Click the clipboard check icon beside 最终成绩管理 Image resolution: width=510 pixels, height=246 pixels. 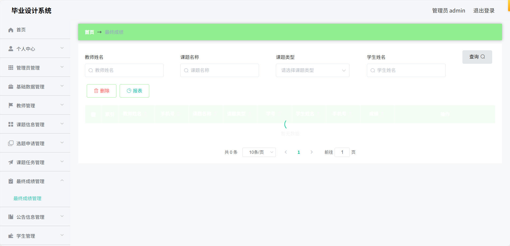(11, 181)
